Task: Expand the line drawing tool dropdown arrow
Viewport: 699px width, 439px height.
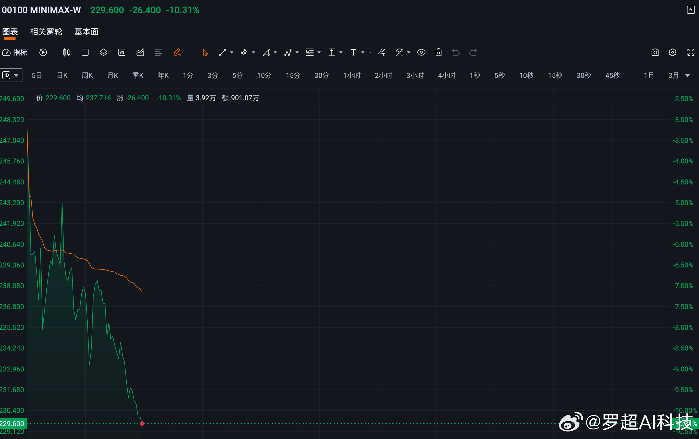Action: click(232, 53)
